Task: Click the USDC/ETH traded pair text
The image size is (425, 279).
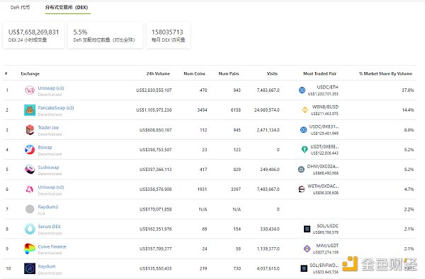Action: point(328,87)
